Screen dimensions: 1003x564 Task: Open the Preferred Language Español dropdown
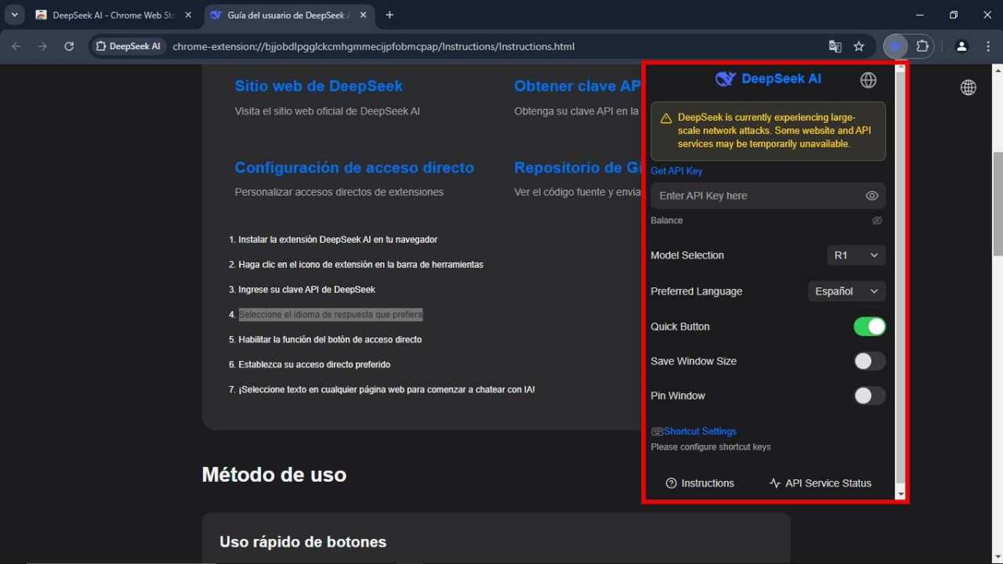pyautogui.click(x=847, y=292)
